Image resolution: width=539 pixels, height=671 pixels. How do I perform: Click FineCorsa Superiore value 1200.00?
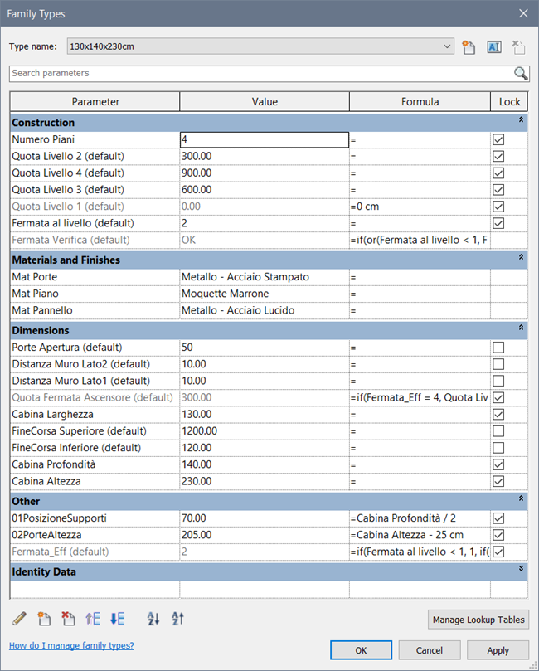click(265, 431)
